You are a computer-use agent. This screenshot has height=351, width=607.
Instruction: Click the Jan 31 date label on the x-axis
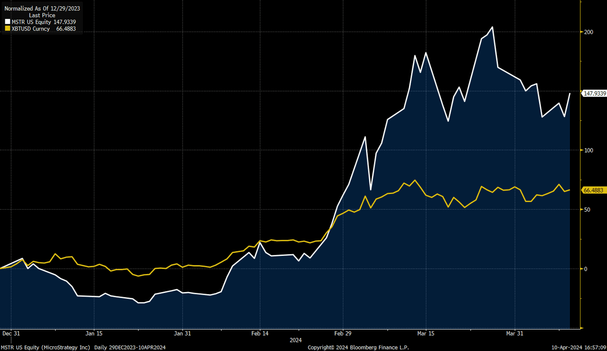[182, 333]
